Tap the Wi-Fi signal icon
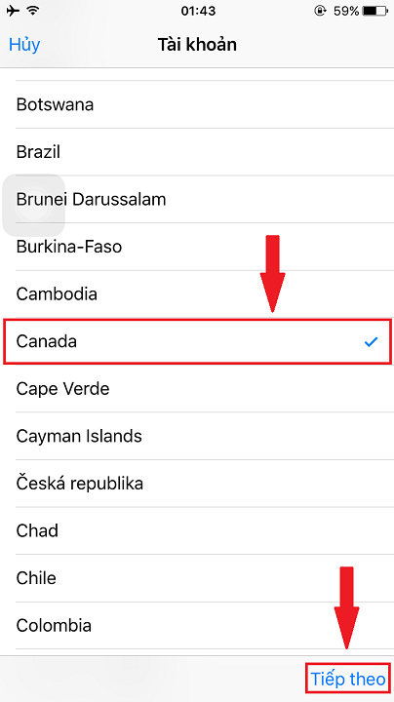 pyautogui.click(x=33, y=11)
